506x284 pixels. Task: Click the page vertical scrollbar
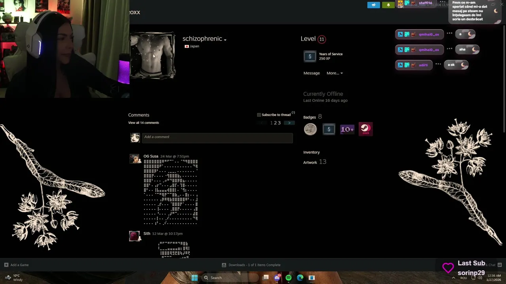[x=504, y=79]
